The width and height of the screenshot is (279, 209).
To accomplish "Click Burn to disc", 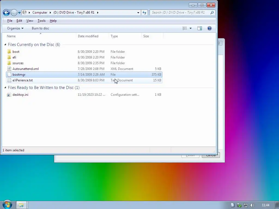I will click(40, 28).
